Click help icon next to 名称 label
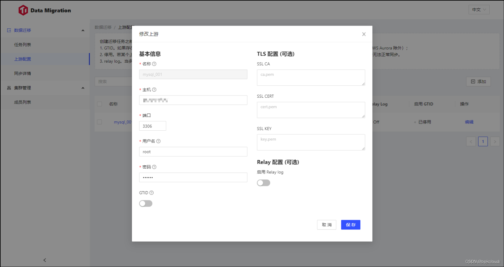The height and width of the screenshot is (267, 504). tap(154, 64)
